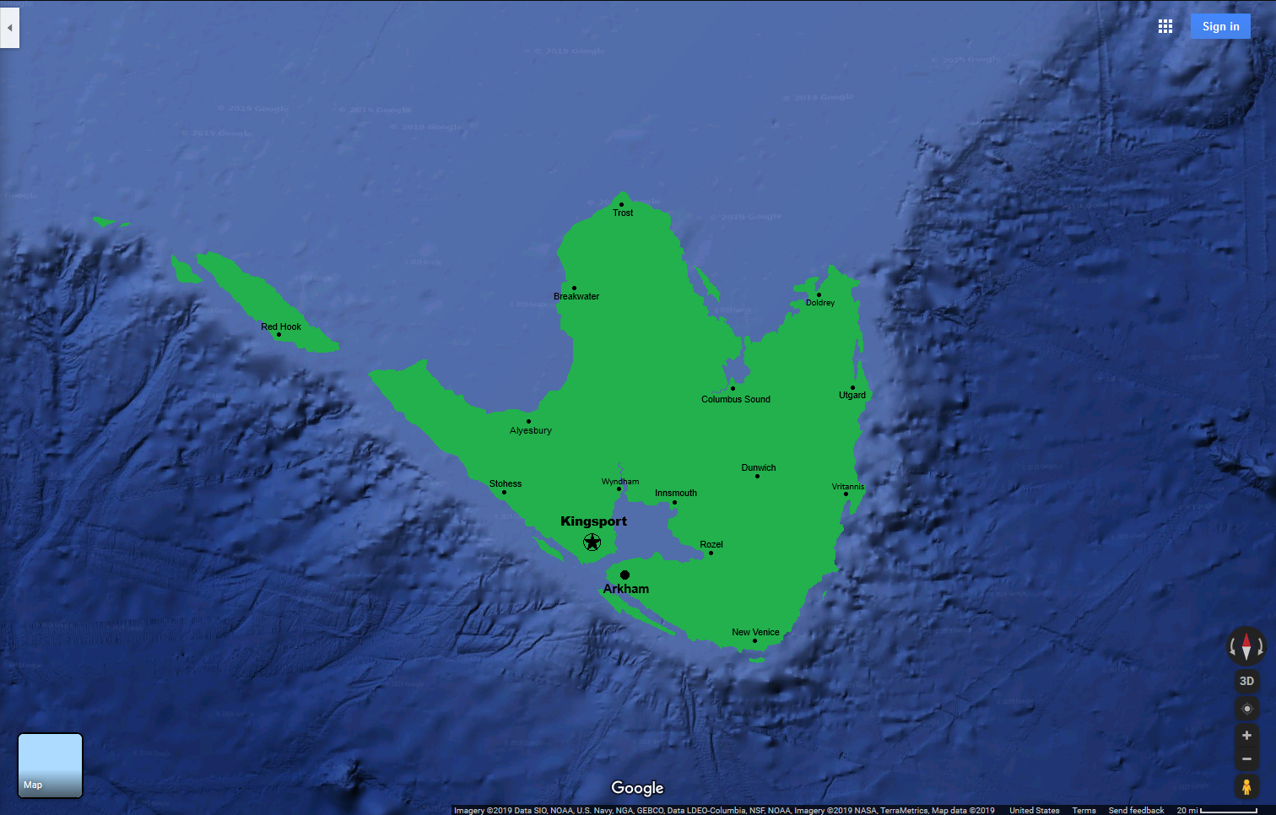The height and width of the screenshot is (815, 1276).
Task: Click the Breakwater label
Action: [576, 296]
